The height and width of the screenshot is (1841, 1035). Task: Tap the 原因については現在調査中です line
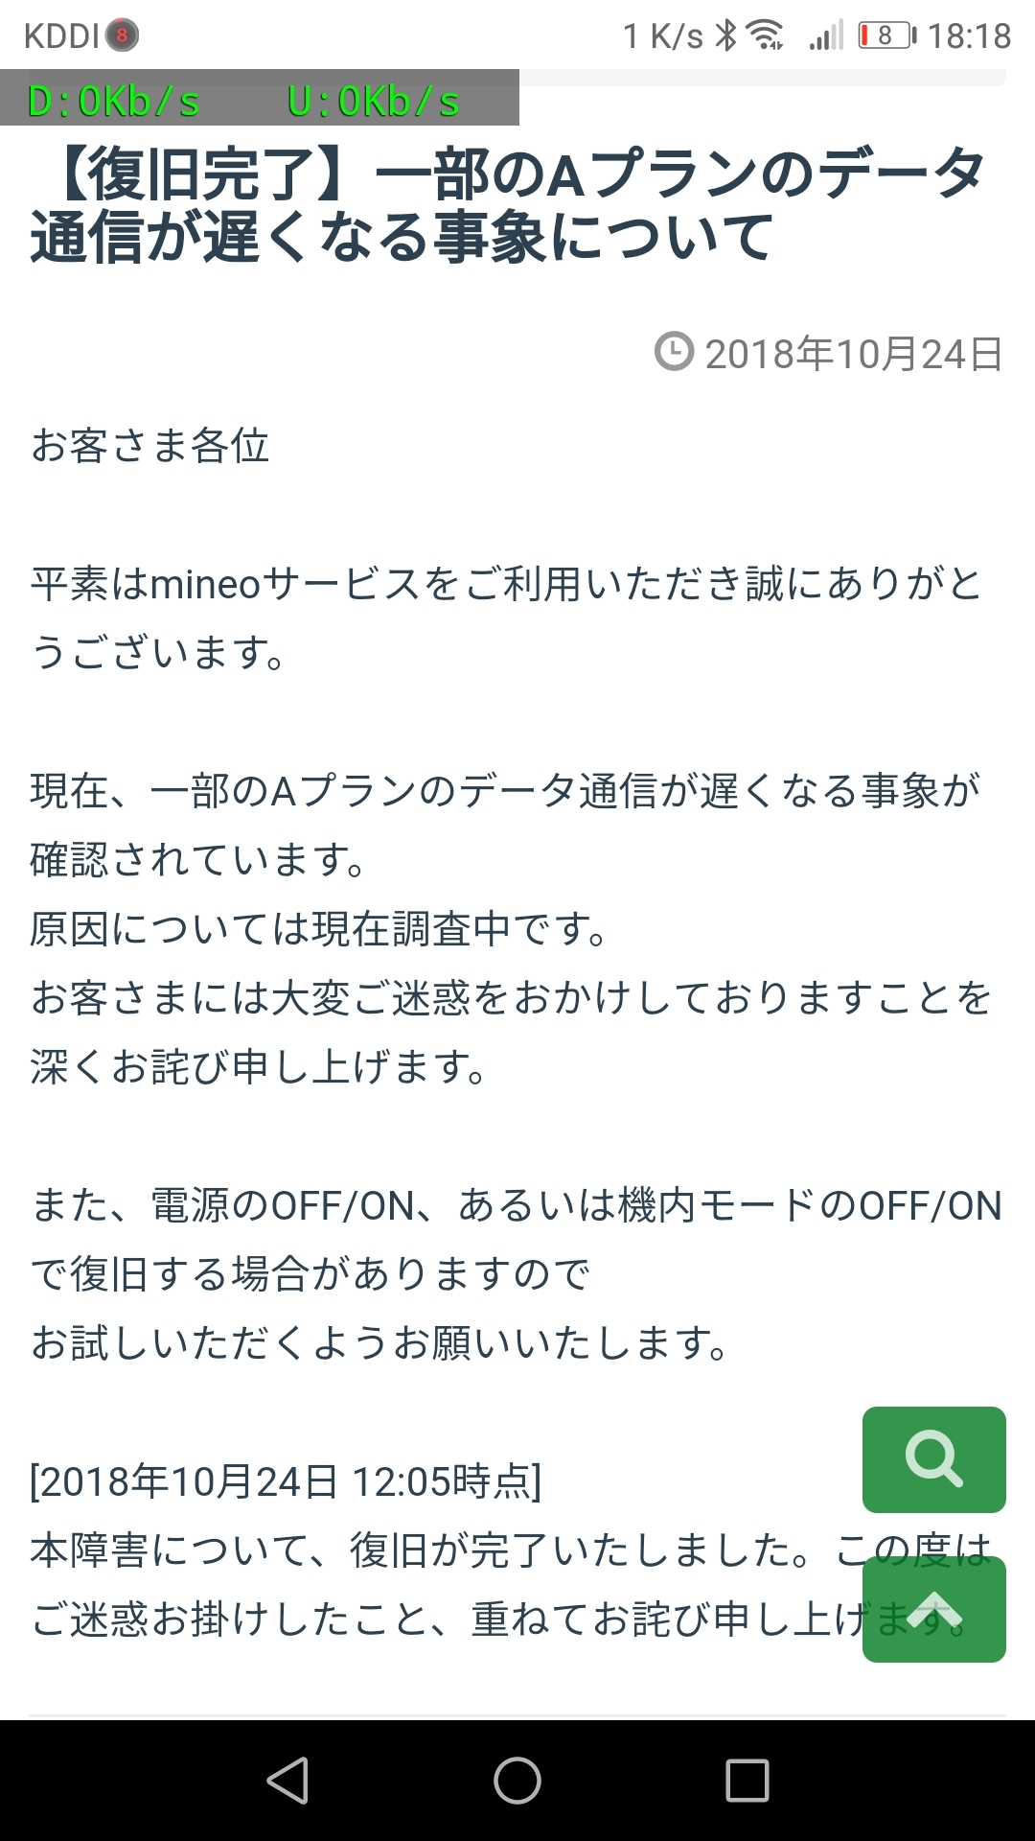318,929
